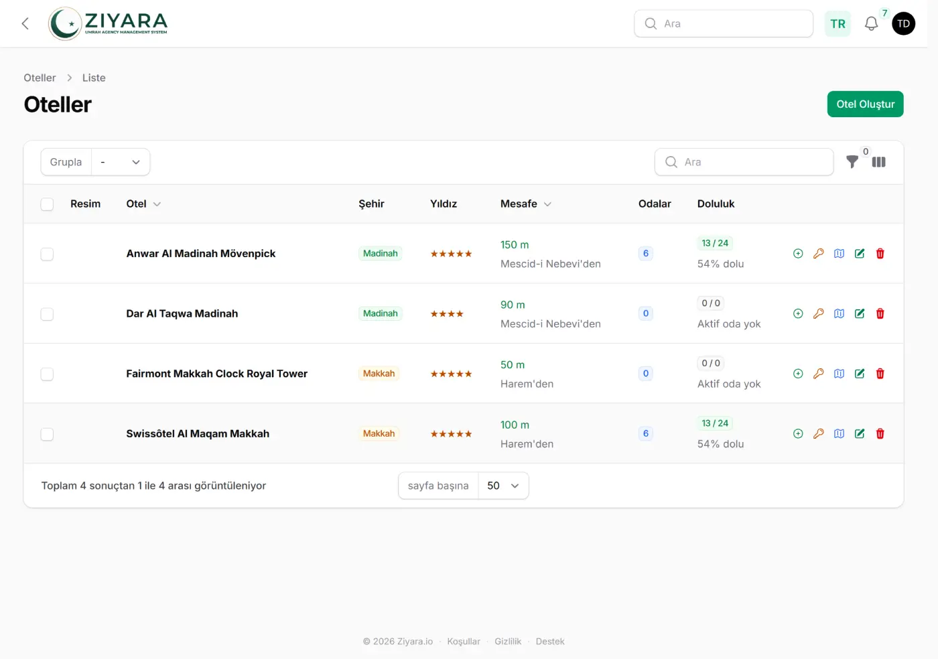Click the '90 m' distance in Dar Al Taqwa row

(513, 305)
